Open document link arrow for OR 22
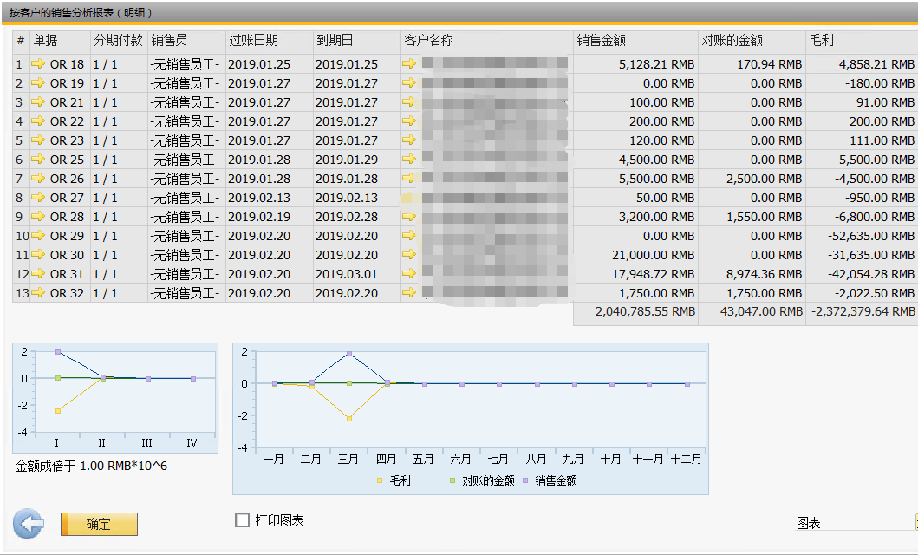Image resolution: width=918 pixels, height=555 pixels. click(x=38, y=121)
